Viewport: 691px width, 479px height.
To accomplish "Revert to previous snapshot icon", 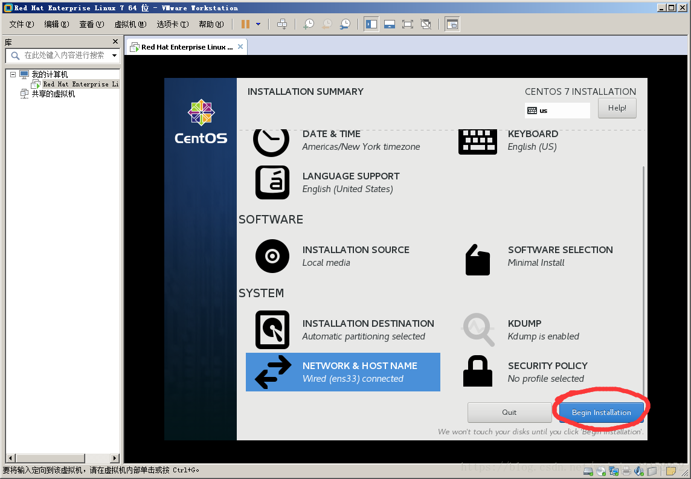I will tap(327, 24).
